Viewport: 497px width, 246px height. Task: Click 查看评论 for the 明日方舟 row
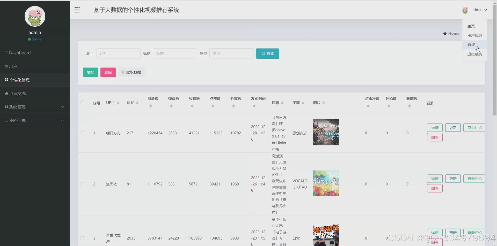coord(474,128)
